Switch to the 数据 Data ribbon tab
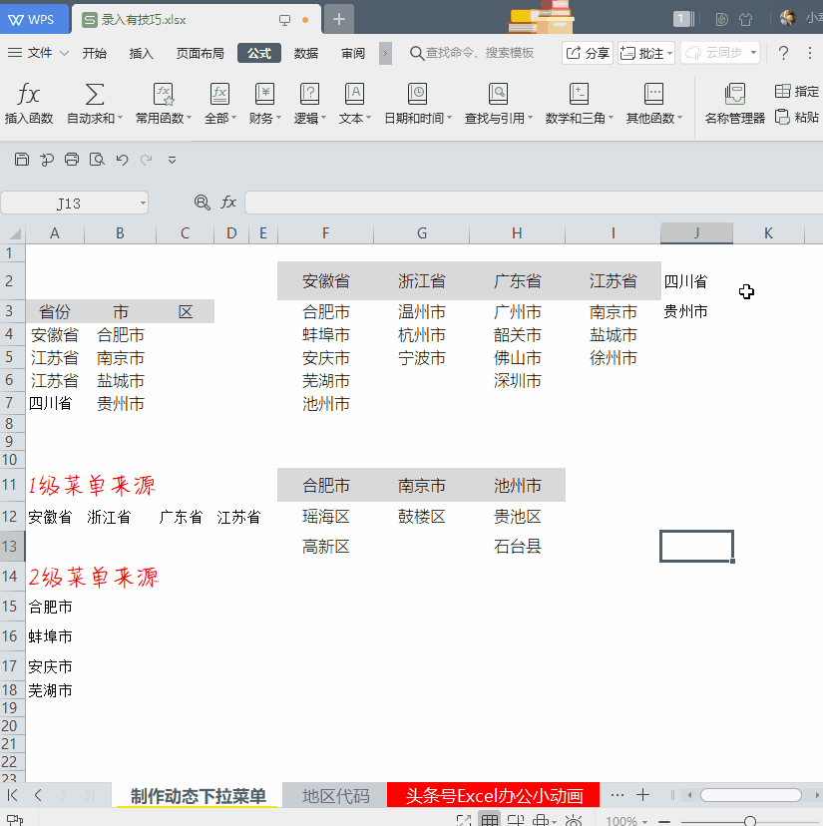 pos(306,53)
